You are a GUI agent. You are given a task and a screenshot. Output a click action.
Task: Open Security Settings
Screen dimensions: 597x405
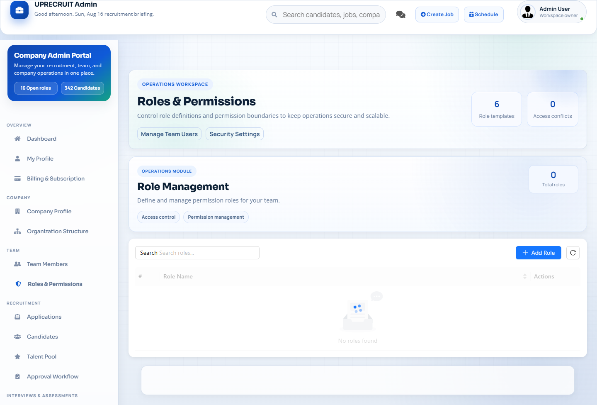(235, 134)
